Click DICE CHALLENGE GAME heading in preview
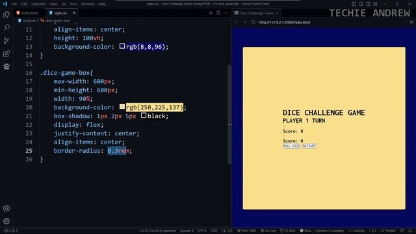 tap(324, 112)
